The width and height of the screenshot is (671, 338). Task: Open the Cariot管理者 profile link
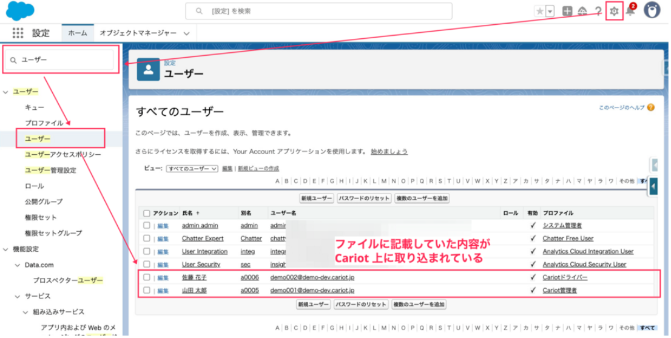point(559,291)
